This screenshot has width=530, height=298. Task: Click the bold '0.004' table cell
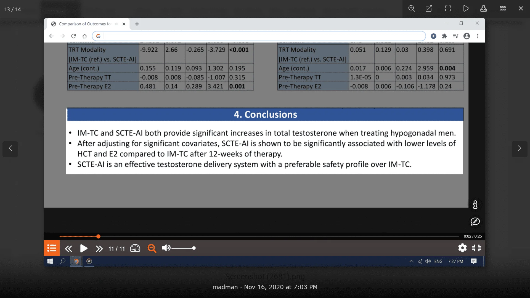tap(447, 68)
